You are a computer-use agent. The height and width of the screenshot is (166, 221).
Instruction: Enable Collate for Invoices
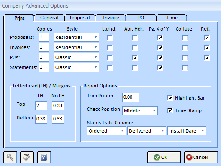point(185,48)
